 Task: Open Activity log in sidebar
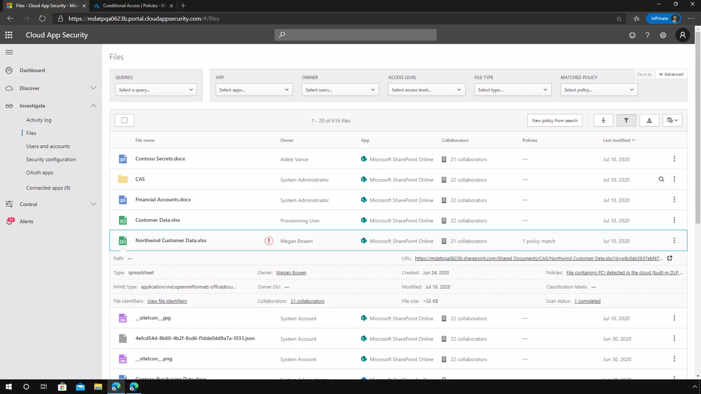(39, 120)
